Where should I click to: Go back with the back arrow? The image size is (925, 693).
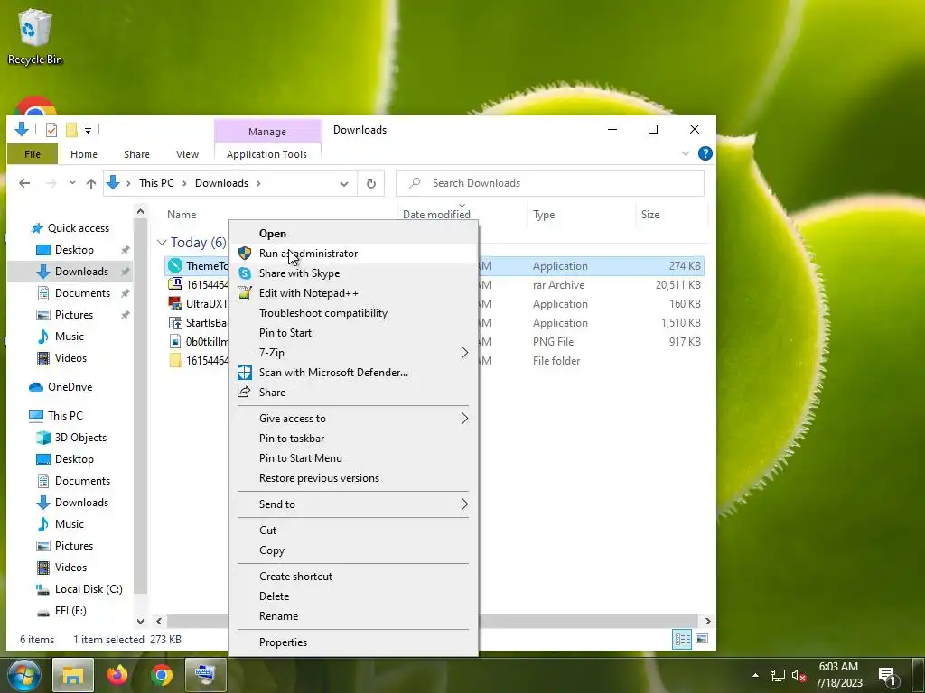pyautogui.click(x=24, y=183)
